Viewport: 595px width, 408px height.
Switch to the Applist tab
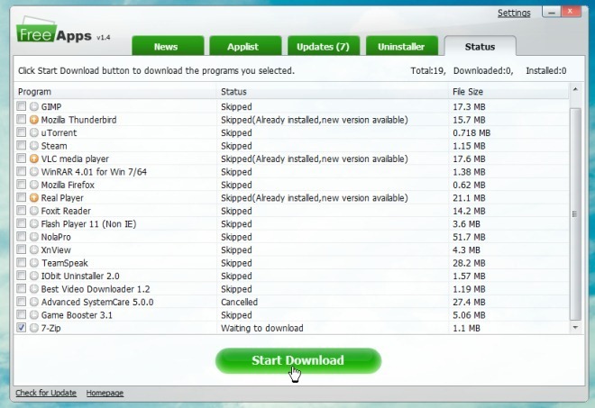pyautogui.click(x=245, y=46)
